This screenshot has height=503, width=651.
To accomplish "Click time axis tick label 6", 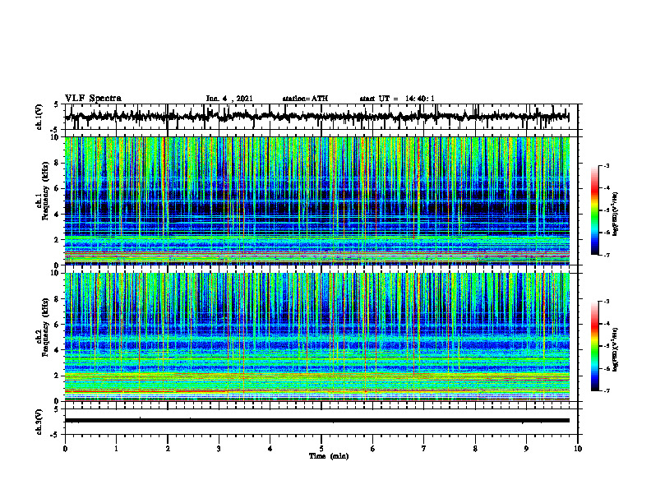I will click(373, 449).
